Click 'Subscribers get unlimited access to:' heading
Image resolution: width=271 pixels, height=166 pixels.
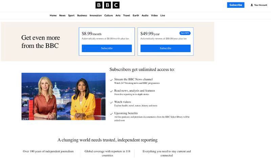click(x=142, y=70)
